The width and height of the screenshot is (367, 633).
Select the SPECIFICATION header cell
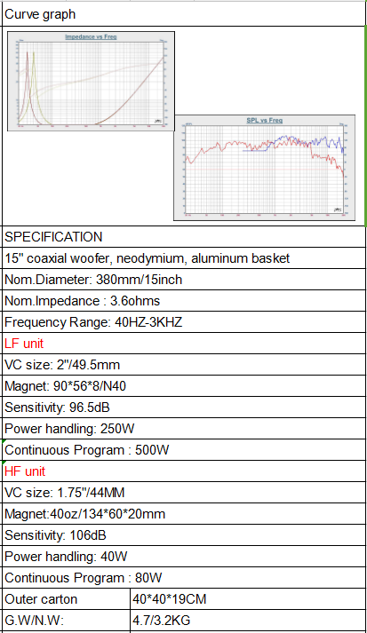(184, 236)
